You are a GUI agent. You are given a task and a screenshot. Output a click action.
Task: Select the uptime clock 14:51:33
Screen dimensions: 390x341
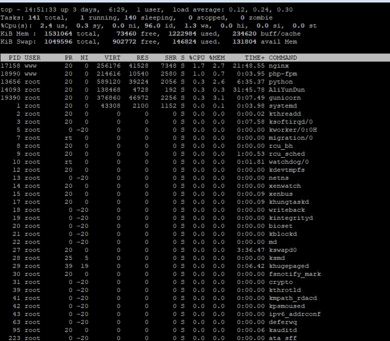40,10
